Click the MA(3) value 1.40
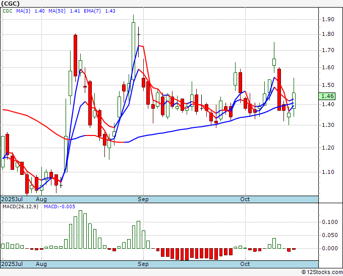 [x=40, y=11]
